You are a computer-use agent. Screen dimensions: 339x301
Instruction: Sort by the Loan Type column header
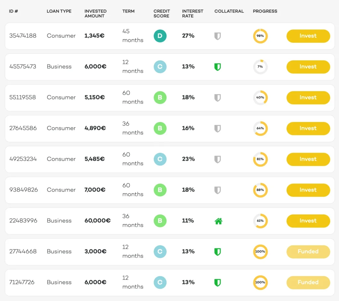[59, 11]
